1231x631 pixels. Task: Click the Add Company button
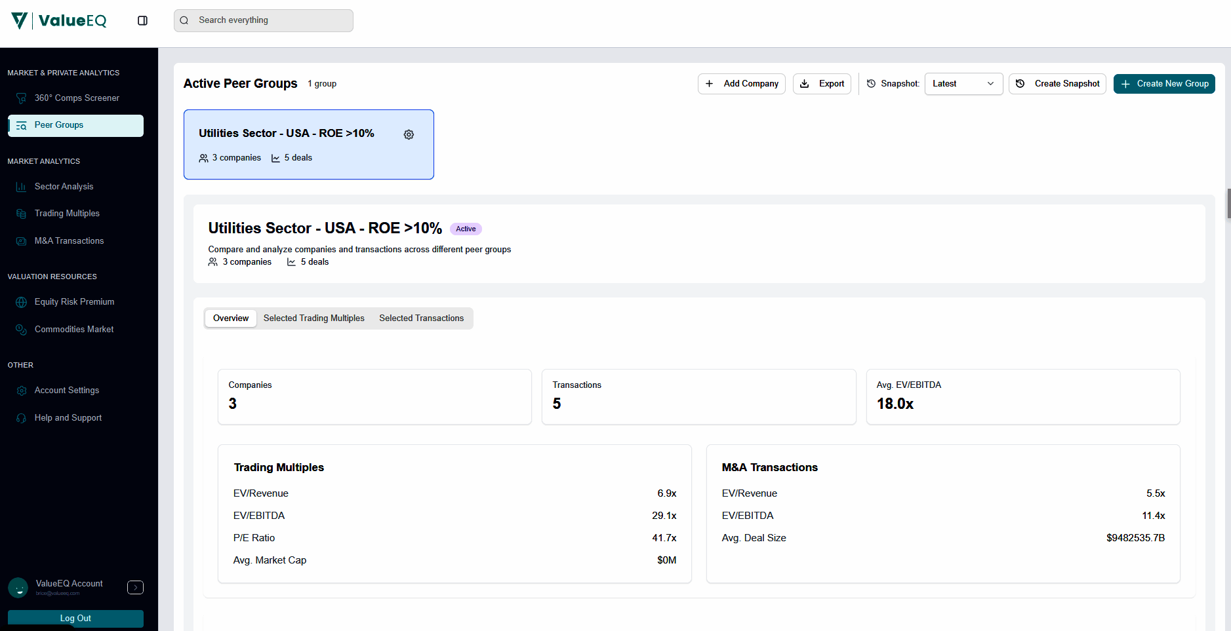click(x=741, y=84)
